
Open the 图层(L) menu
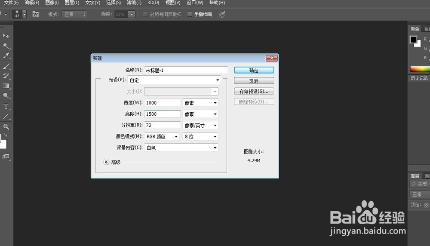point(72,3)
